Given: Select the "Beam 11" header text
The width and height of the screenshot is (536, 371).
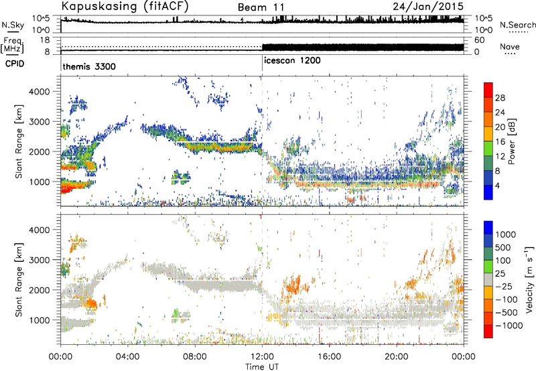Looking at the screenshot, I should click(x=261, y=7).
